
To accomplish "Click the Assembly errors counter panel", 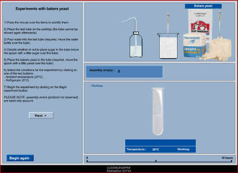I will 124,71.
